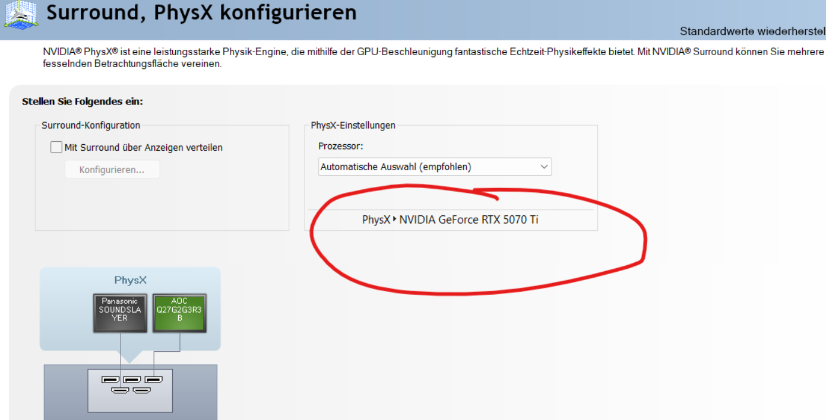
Task: Click the Stellen Sie Folgendes ein: heading
Action: [x=83, y=101]
